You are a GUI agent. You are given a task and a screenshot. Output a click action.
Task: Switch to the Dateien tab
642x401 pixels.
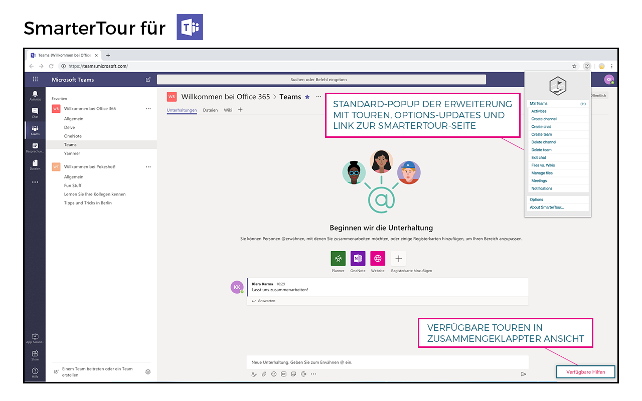(210, 110)
